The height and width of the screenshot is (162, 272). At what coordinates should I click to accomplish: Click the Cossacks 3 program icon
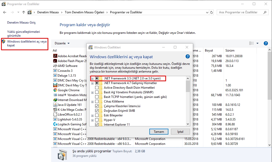pos(55,70)
